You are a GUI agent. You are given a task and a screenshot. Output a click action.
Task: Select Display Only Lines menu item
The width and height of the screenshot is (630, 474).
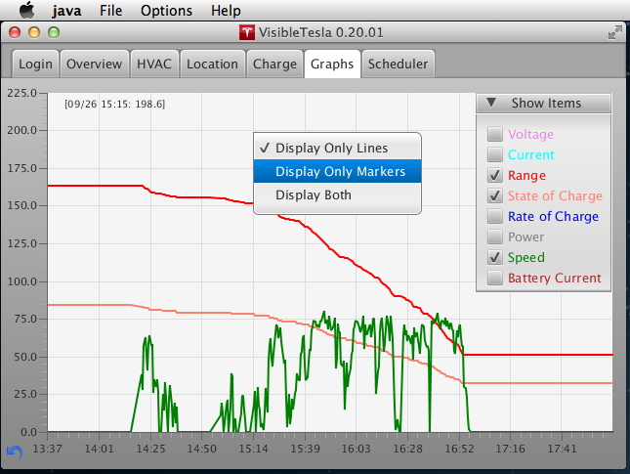(x=338, y=148)
